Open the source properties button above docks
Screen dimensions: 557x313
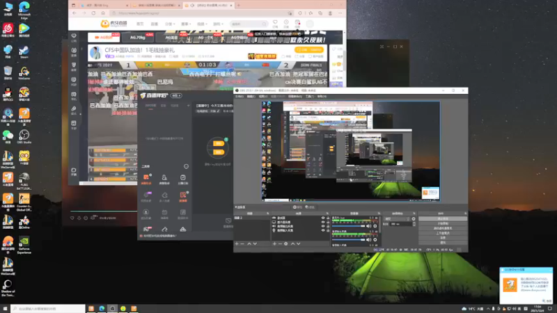click(x=297, y=207)
